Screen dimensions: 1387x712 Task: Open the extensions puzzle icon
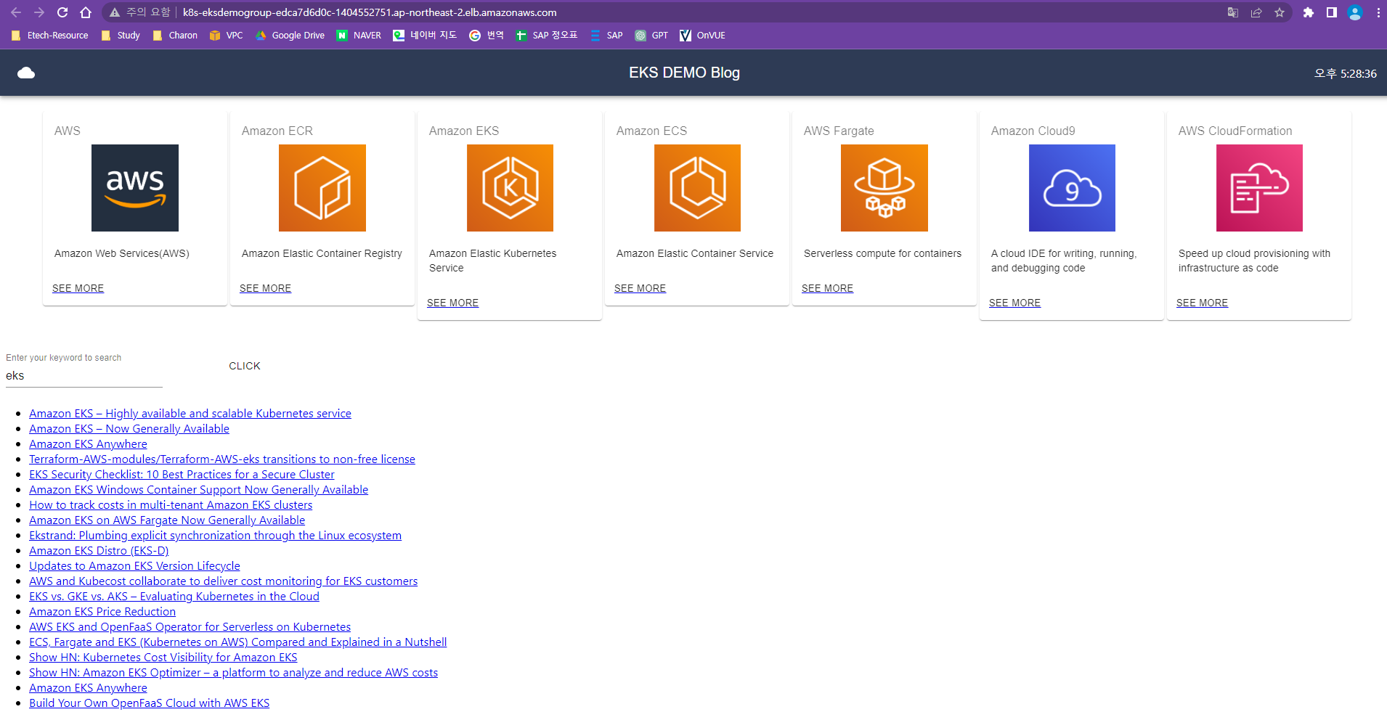click(x=1309, y=12)
